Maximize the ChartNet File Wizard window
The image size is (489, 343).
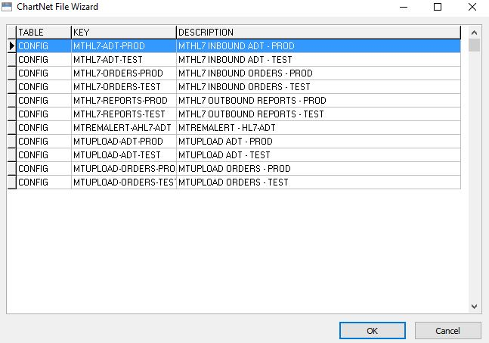(x=438, y=7)
